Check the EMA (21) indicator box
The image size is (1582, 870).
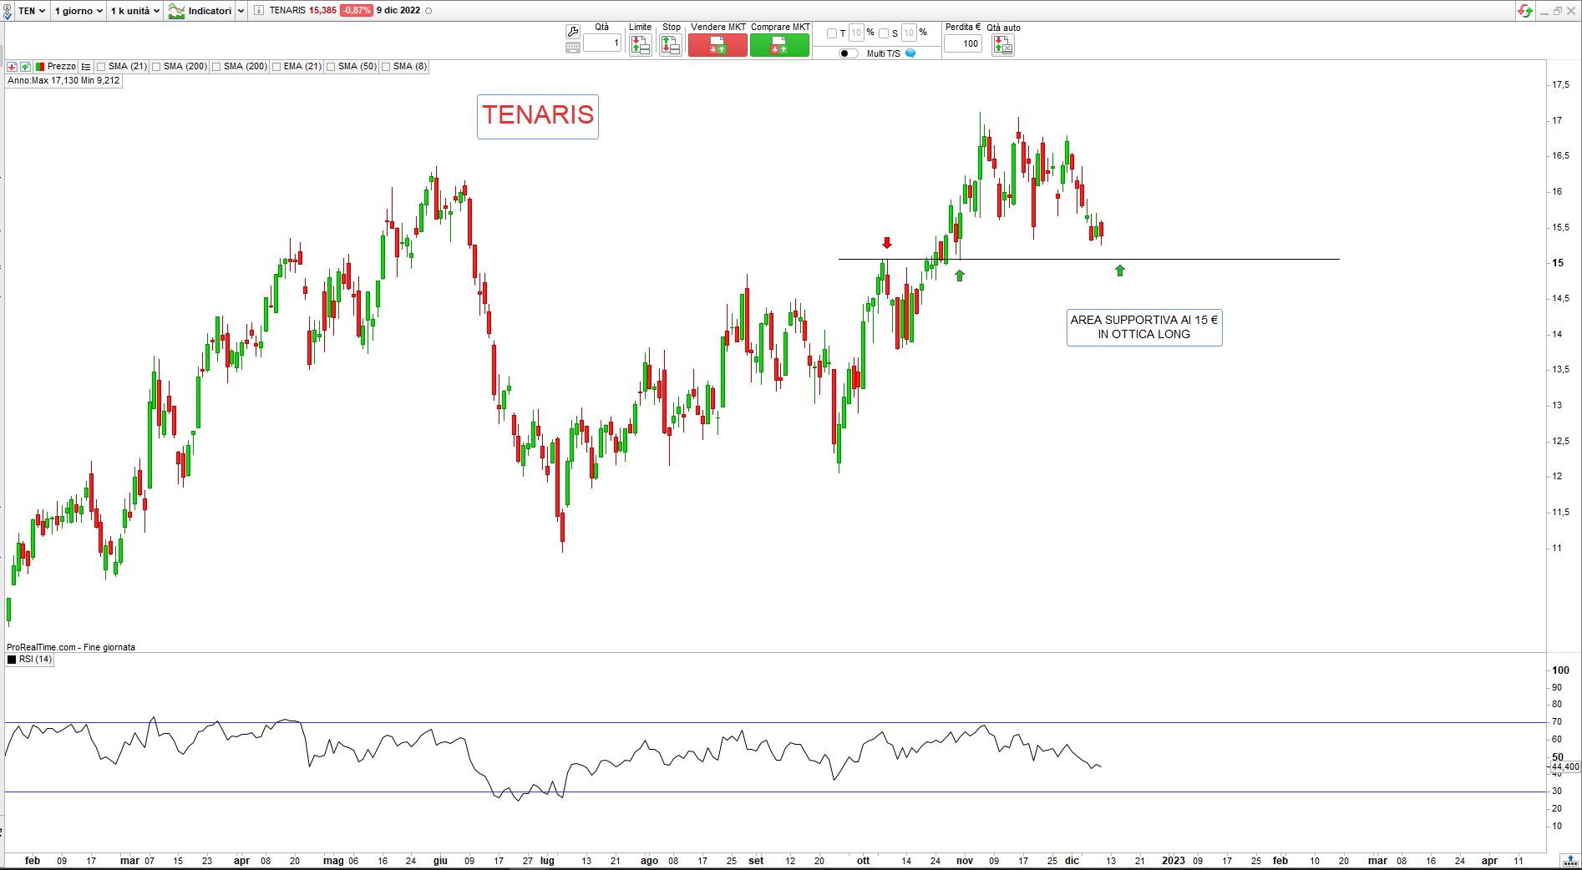276,67
